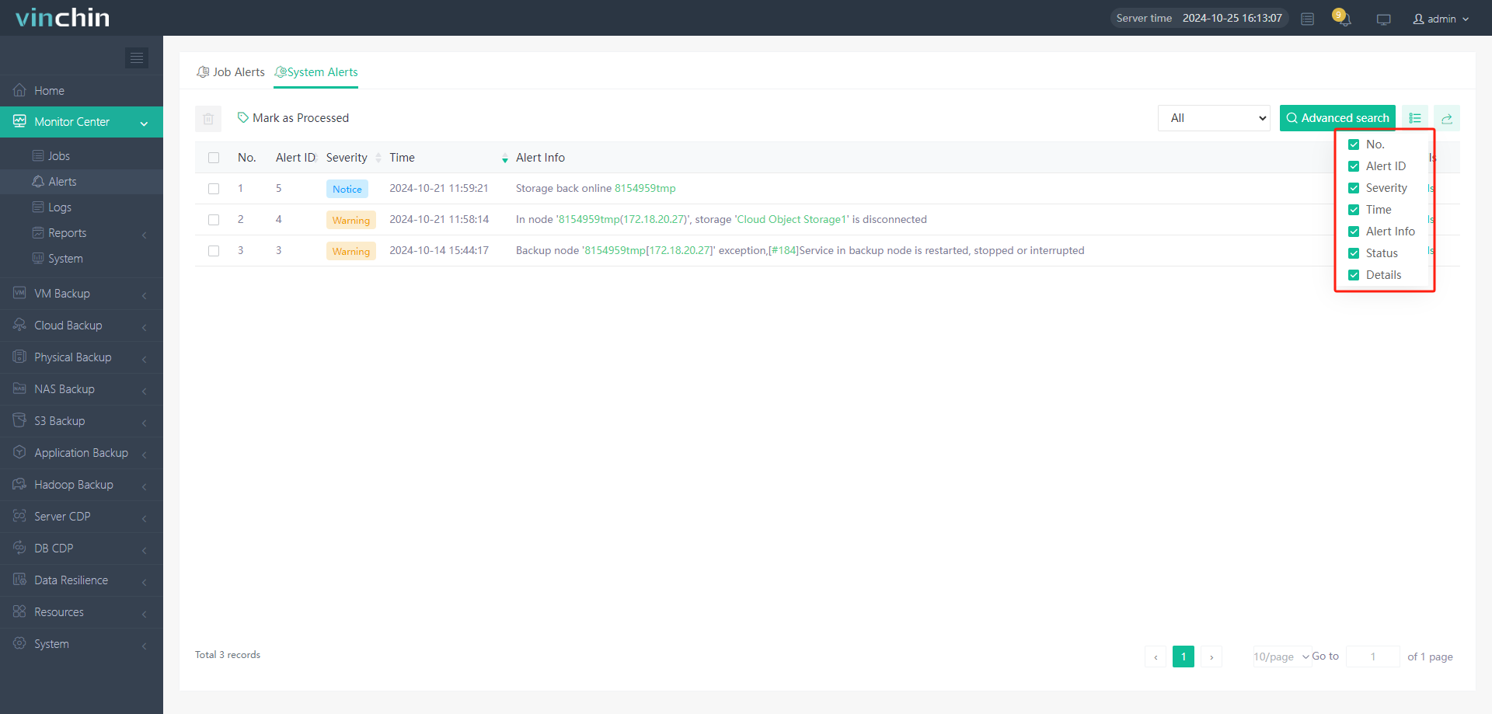Click the export share icon
The image size is (1492, 714).
point(1447,118)
